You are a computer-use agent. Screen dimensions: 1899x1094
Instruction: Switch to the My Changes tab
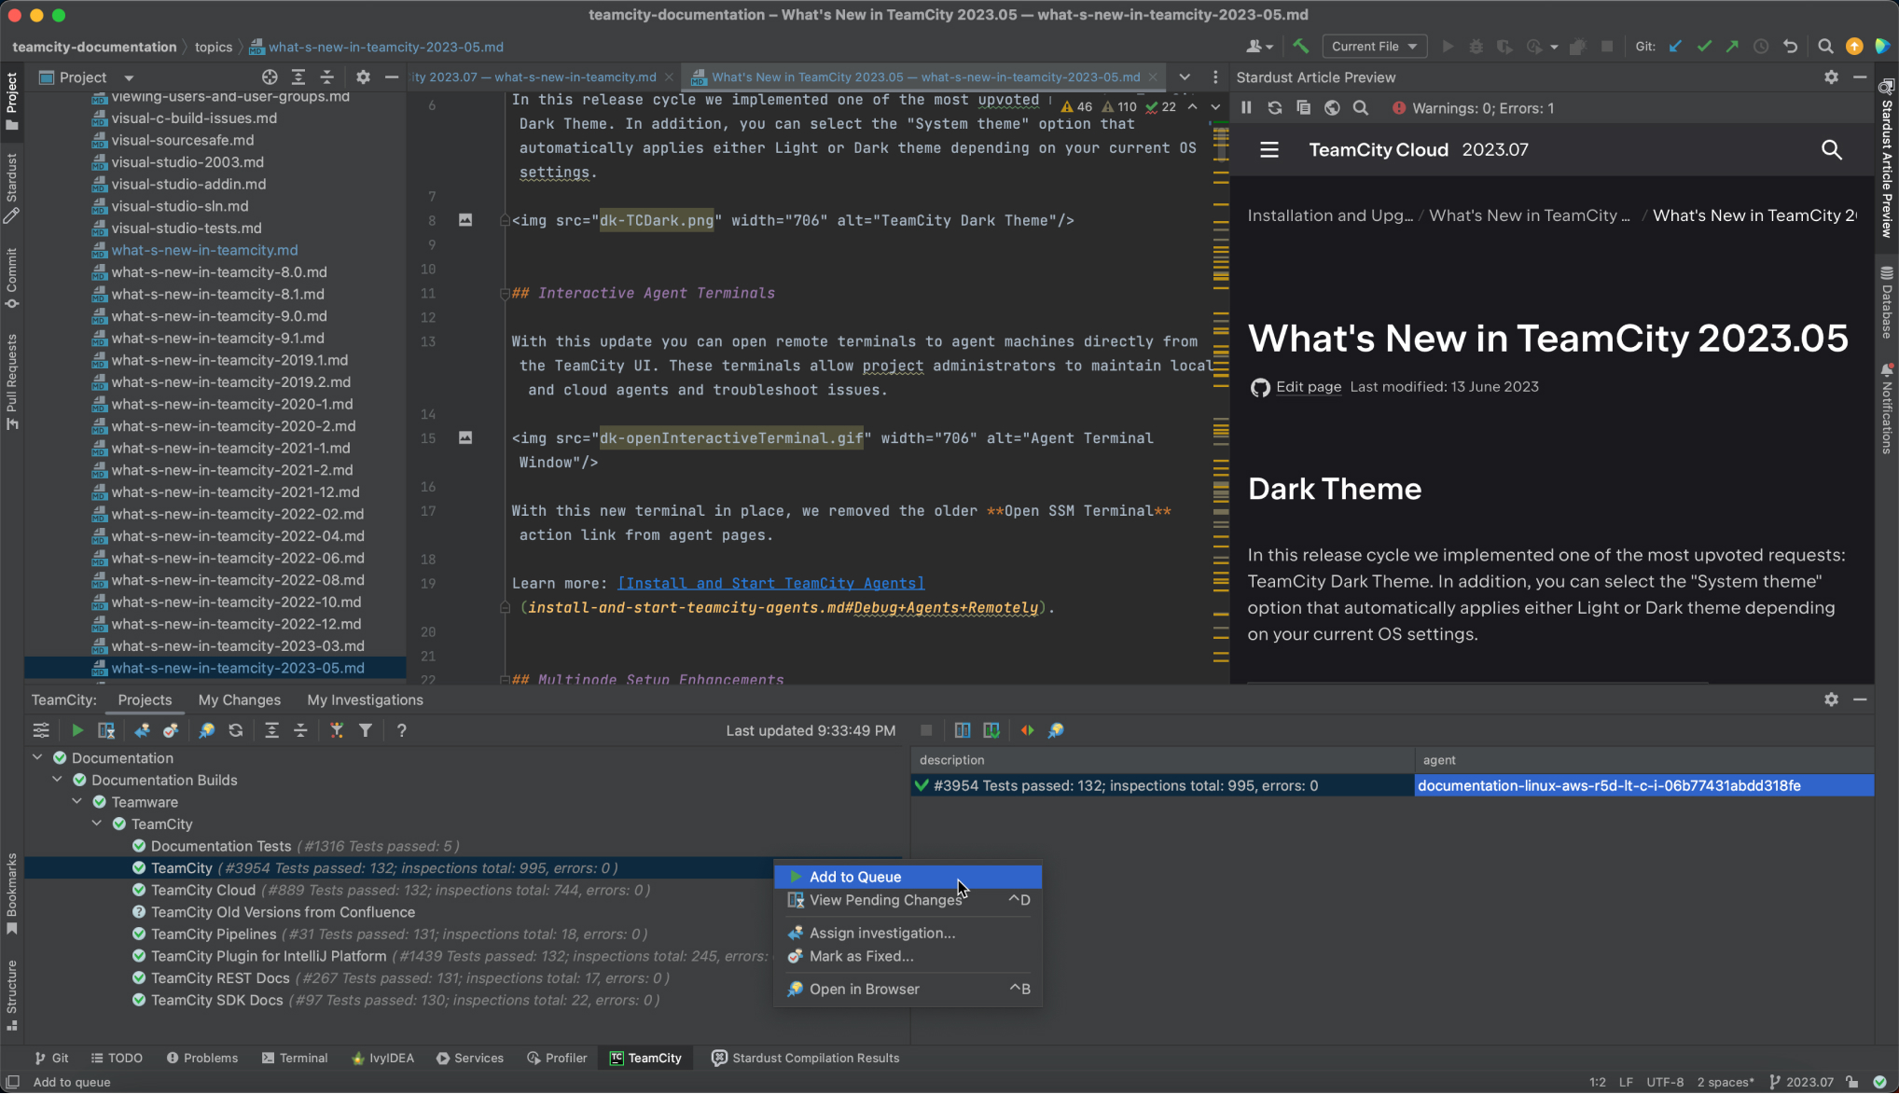click(239, 699)
